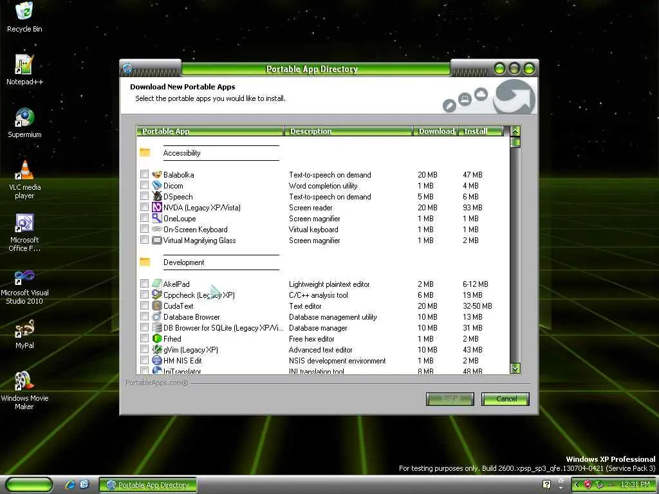Click the 'Virtual keyboard' description
The image size is (659, 494).
pyautogui.click(x=313, y=230)
